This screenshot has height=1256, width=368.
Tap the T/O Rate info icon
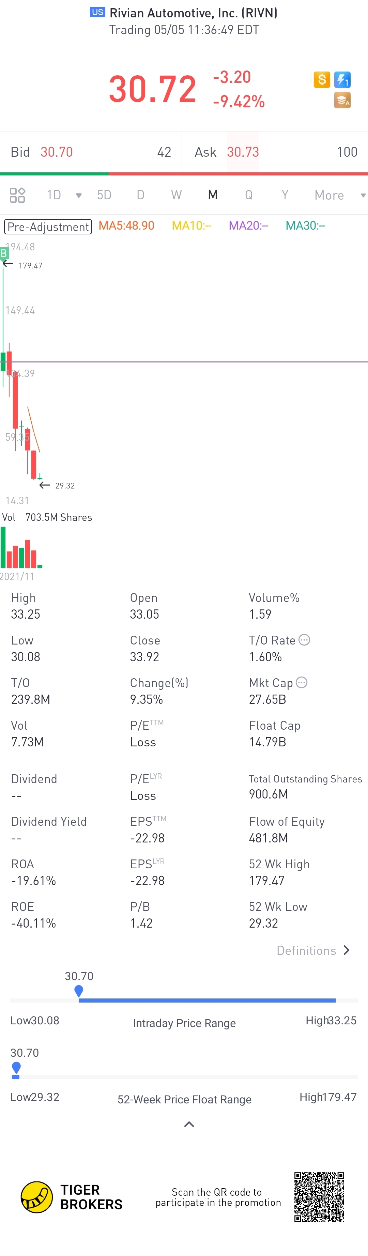[x=304, y=640]
